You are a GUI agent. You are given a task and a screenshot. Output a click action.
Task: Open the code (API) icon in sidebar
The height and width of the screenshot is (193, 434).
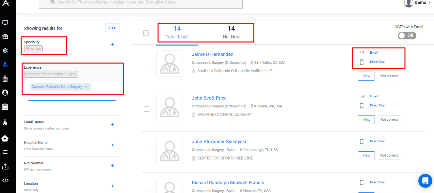tap(5, 180)
